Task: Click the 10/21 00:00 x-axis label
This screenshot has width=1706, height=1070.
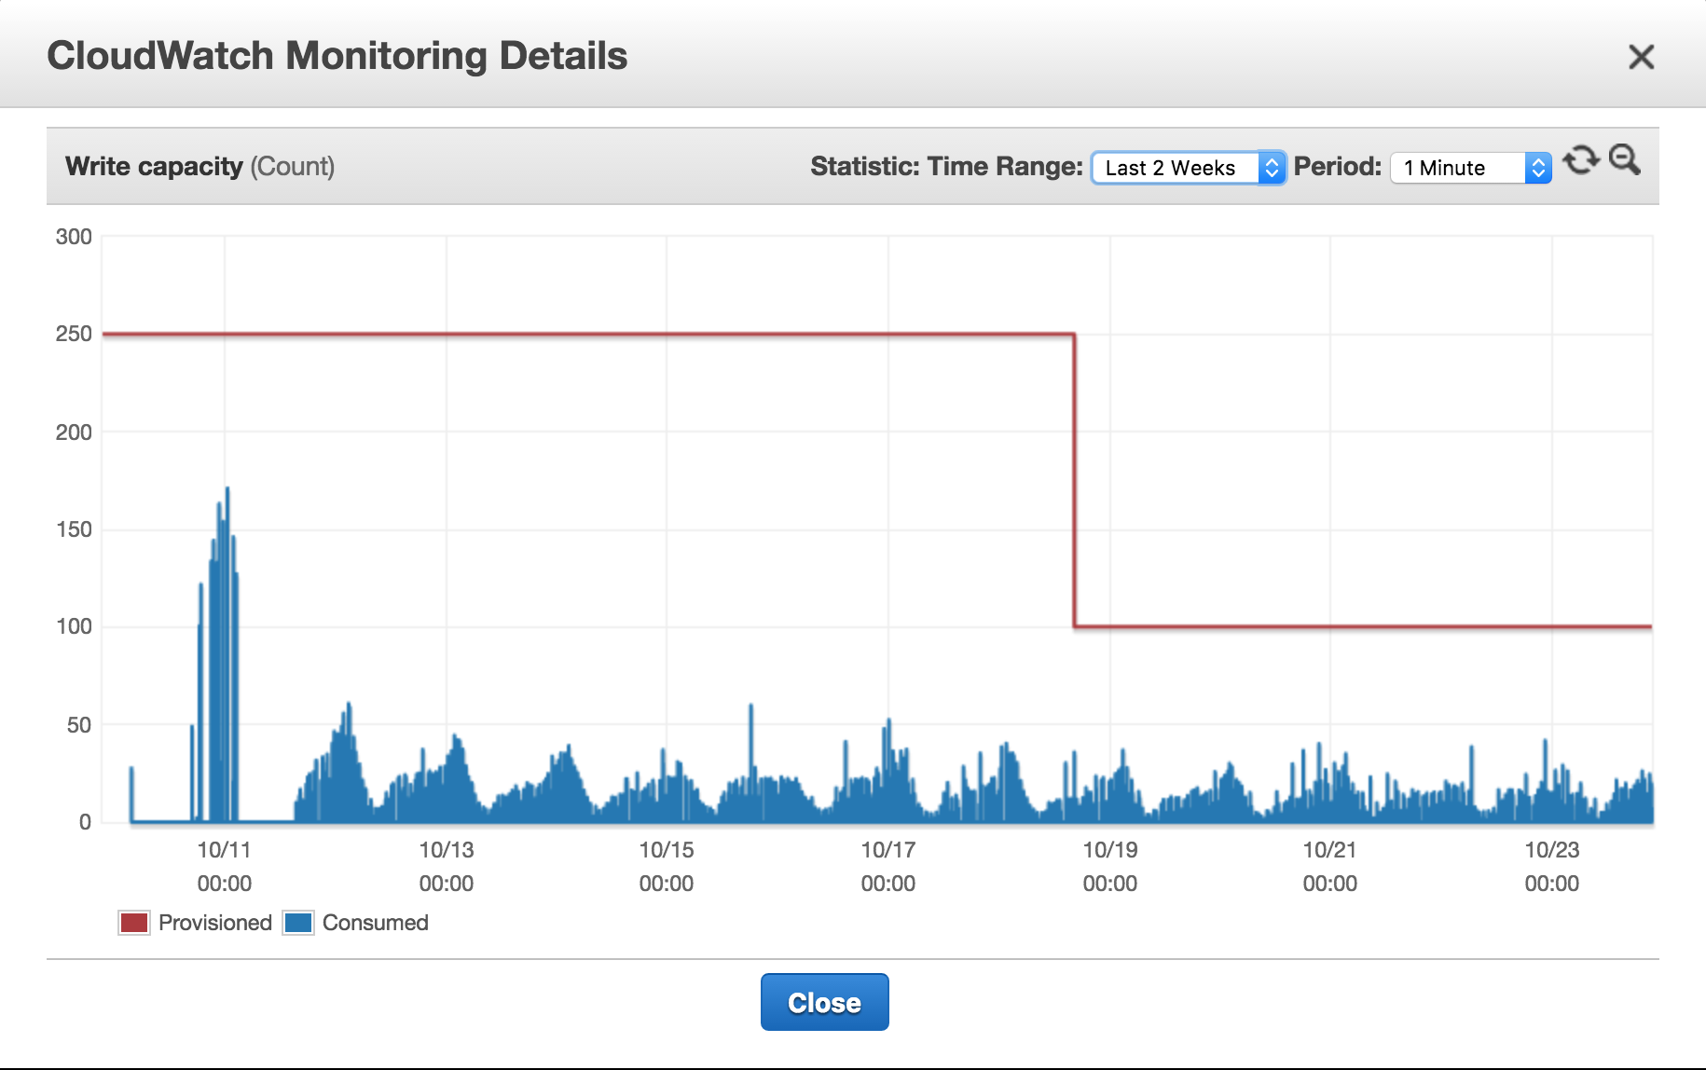Action: 1330,867
